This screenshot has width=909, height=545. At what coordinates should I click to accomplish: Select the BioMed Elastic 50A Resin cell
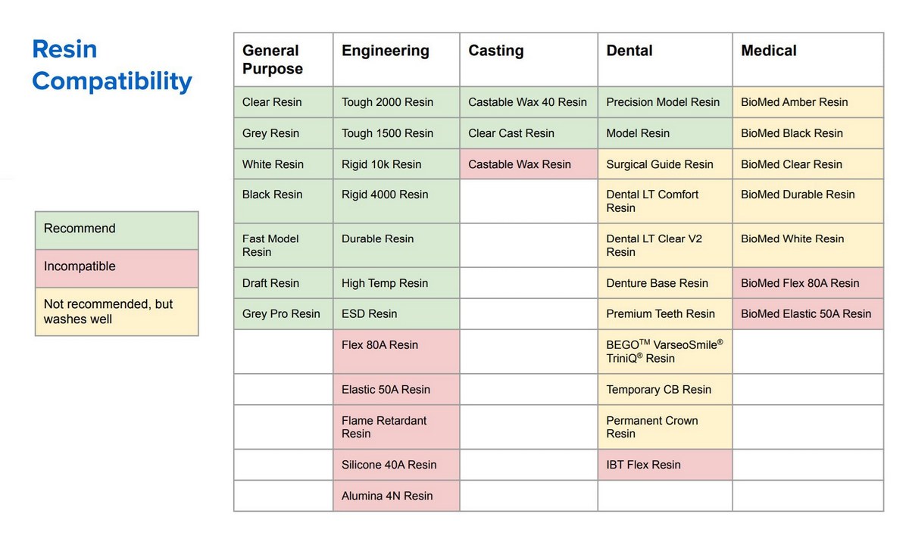806,313
